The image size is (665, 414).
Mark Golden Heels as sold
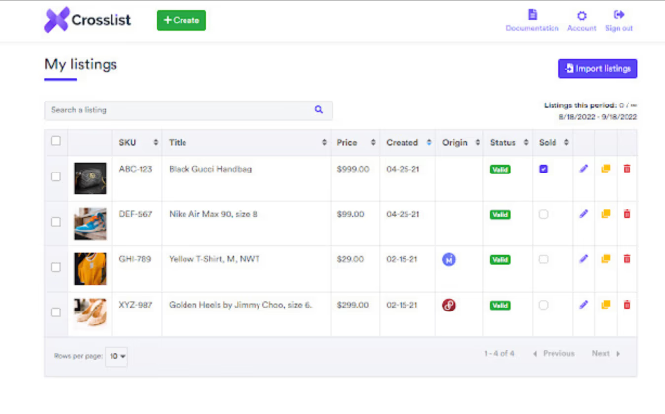pyautogui.click(x=544, y=305)
